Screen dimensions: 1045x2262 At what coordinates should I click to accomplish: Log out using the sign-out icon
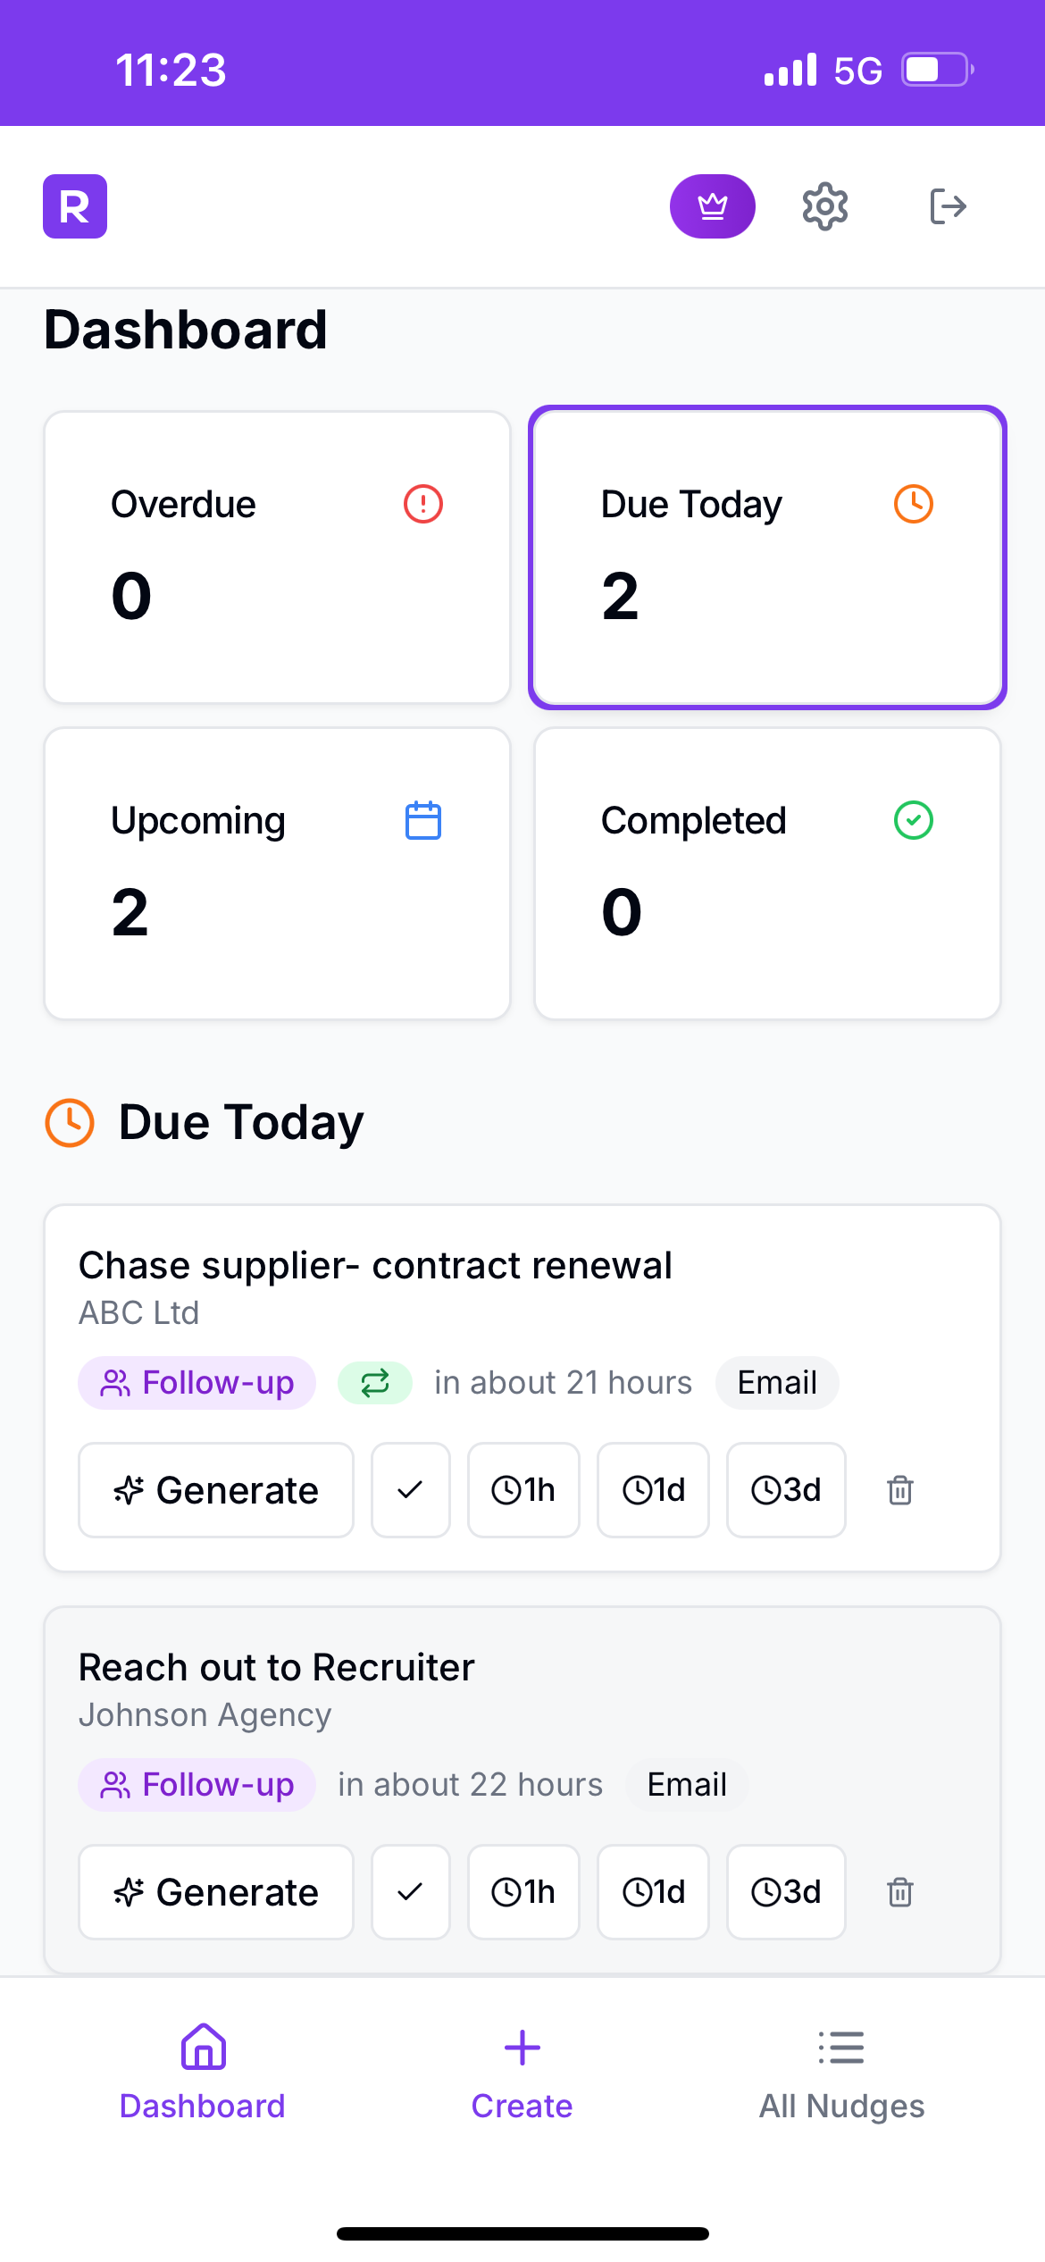coord(947,206)
